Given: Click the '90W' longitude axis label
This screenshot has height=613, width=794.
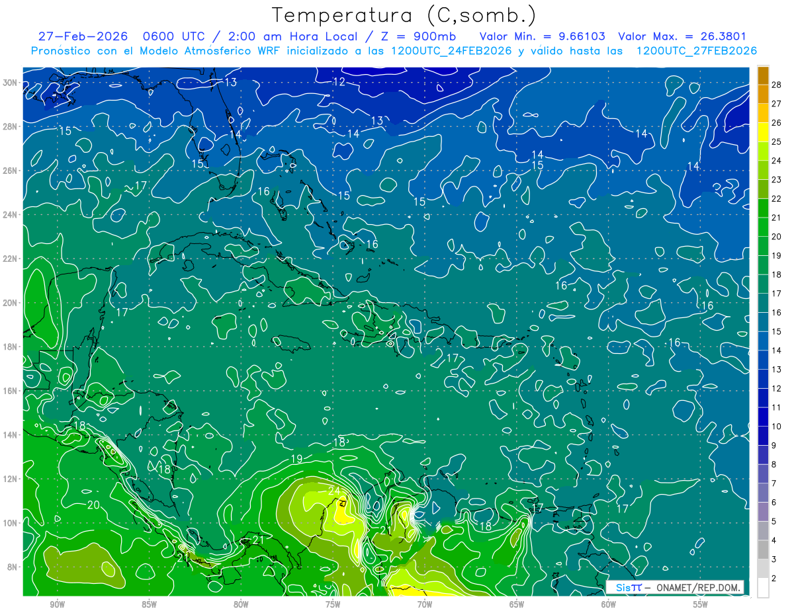Looking at the screenshot, I should (57, 604).
